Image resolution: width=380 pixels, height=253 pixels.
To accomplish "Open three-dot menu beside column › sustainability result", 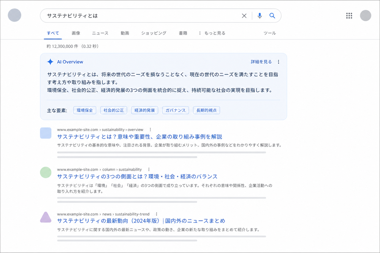I will (149, 170).
